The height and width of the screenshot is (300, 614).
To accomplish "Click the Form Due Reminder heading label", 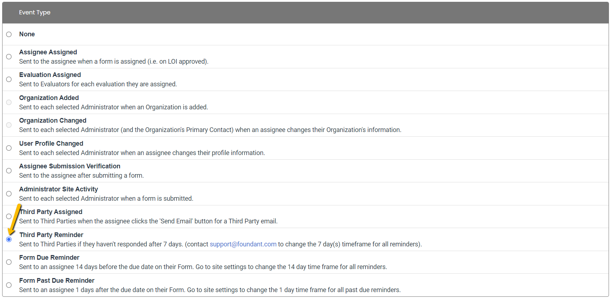I will [x=49, y=258].
